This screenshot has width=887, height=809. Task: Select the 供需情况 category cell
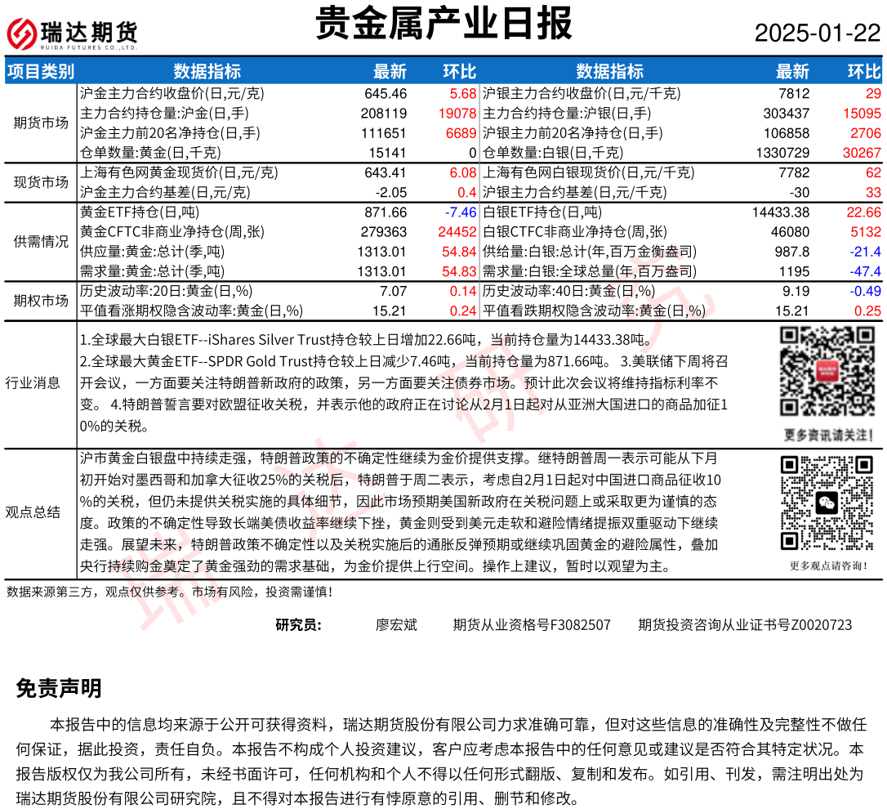click(40, 242)
